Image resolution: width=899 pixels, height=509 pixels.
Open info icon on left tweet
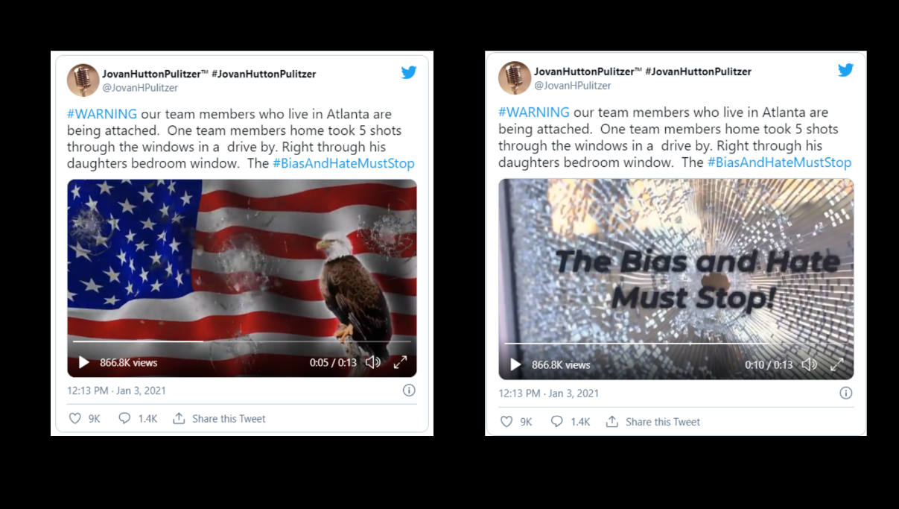(x=409, y=390)
